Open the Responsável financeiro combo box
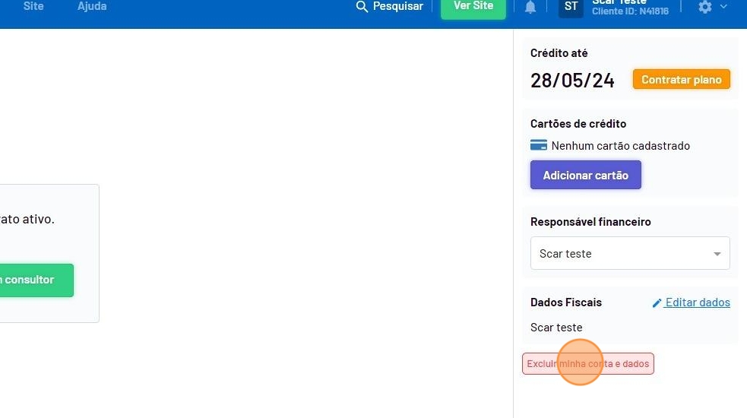This screenshot has height=418, width=747. (629, 254)
